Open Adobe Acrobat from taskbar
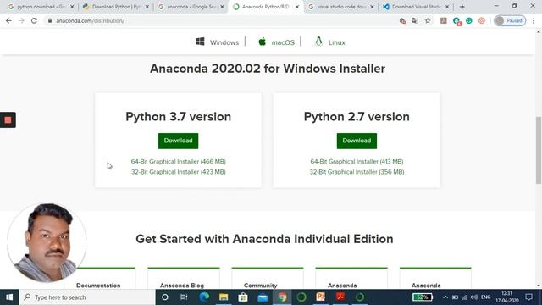Image resolution: width=542 pixels, height=305 pixels. (340, 297)
